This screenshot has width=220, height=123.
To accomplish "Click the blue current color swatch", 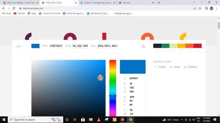I will 35,46.
